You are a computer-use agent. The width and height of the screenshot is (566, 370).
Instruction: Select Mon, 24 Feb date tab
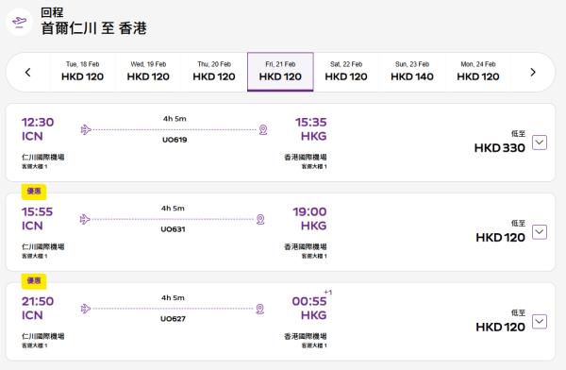pyautogui.click(x=478, y=72)
